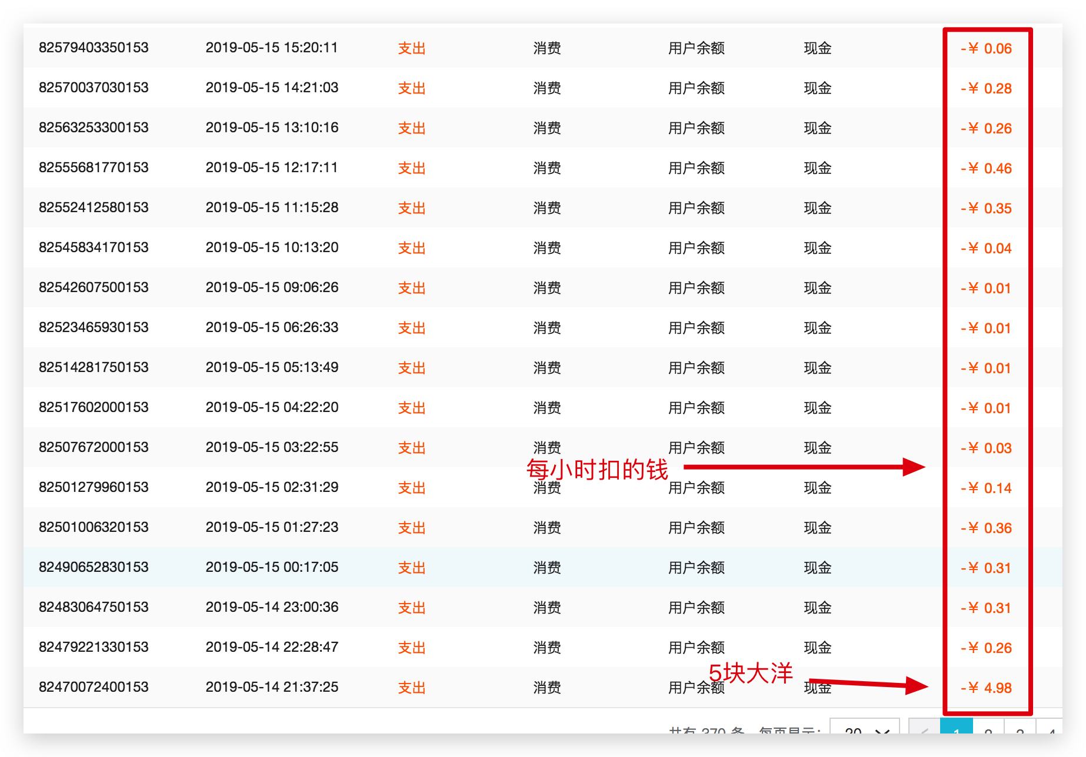Click timestamp 2019-05-15 06:26:33
The image size is (1086, 757).
[272, 327]
